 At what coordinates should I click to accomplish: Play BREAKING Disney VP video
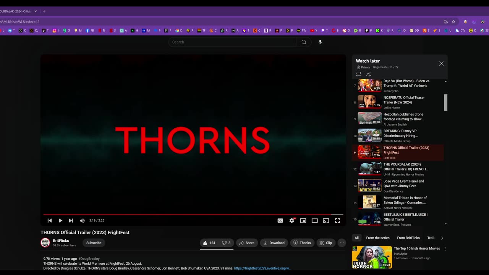click(398, 136)
